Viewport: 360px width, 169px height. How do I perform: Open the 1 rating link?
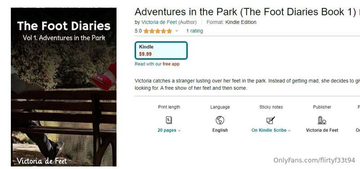[x=194, y=31]
